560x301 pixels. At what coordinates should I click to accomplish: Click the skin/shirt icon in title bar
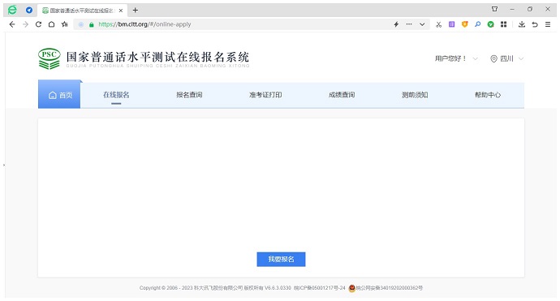tap(494, 9)
